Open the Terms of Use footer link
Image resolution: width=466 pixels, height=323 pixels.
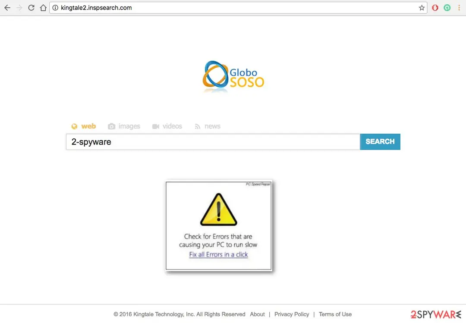(335, 314)
